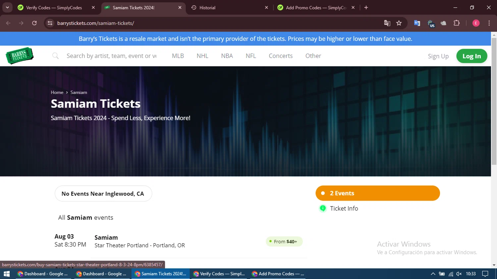Open the MLB menu
This screenshot has width=497, height=279.
[178, 56]
